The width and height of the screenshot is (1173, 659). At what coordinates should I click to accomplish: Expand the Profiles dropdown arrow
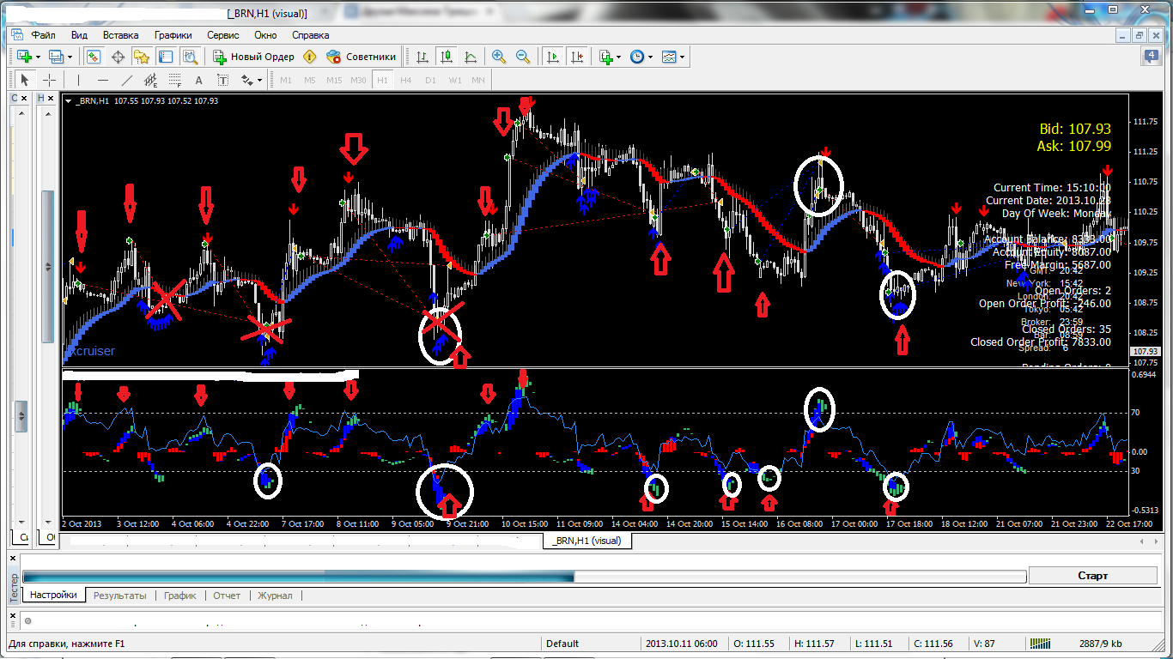(x=70, y=57)
